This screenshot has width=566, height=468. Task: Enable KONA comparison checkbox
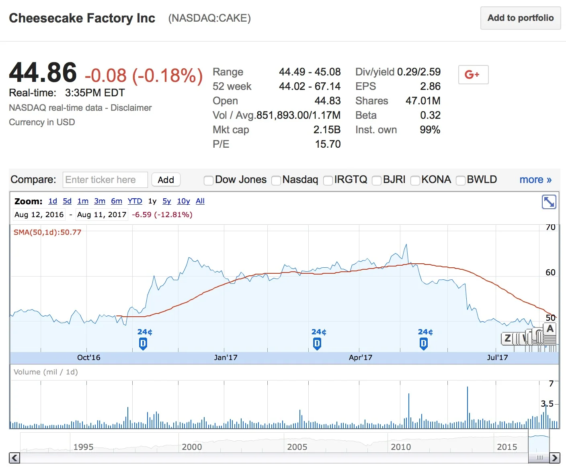tap(415, 181)
